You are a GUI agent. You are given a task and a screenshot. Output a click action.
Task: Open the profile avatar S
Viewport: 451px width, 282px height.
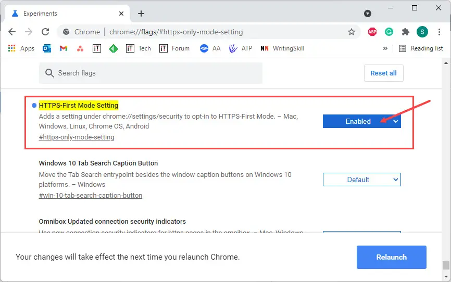422,32
